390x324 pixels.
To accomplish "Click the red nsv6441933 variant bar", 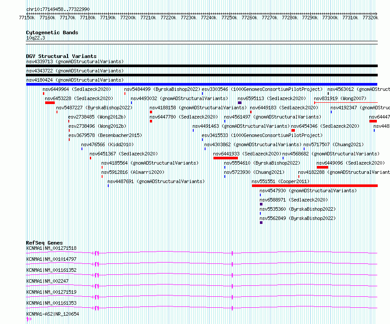I will [x=226, y=158].
